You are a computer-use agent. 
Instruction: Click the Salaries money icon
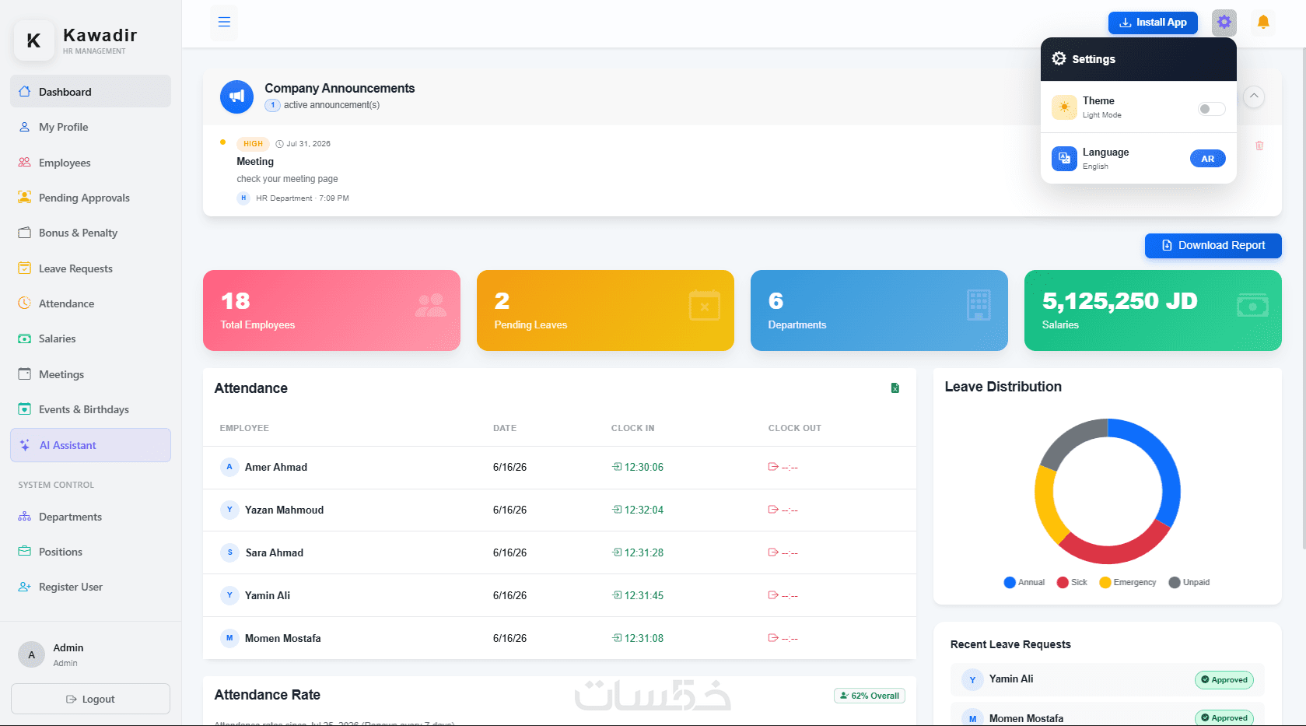[1252, 306]
